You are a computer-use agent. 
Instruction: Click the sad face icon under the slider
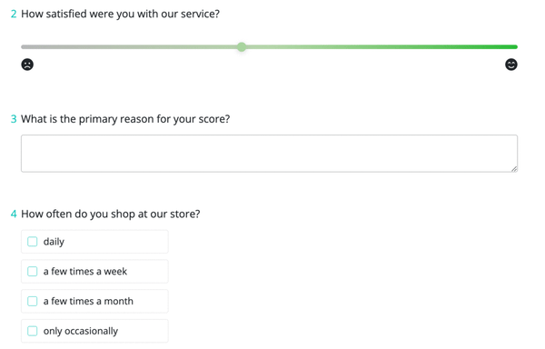click(x=27, y=65)
